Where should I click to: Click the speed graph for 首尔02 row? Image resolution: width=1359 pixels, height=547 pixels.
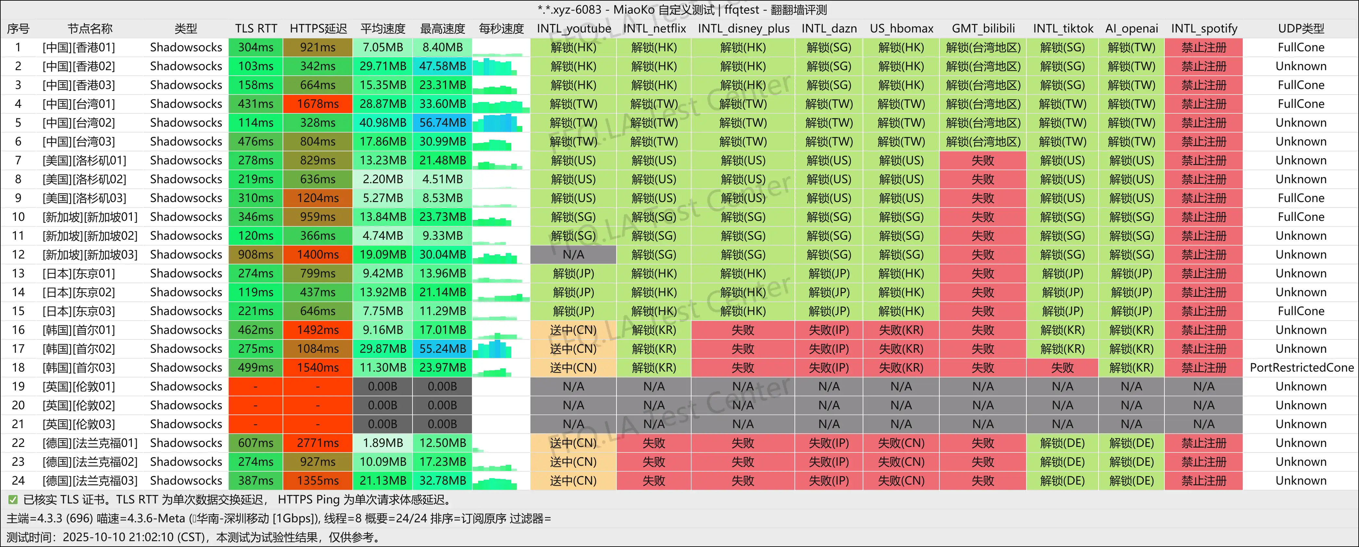(493, 349)
